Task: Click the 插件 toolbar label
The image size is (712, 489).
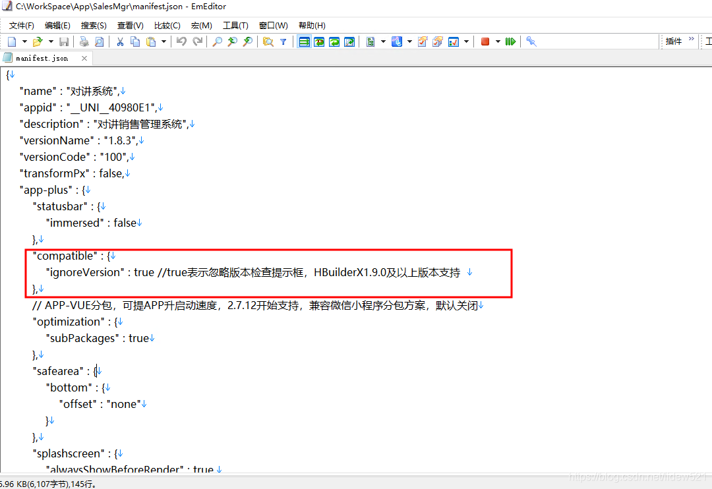Action: [673, 42]
